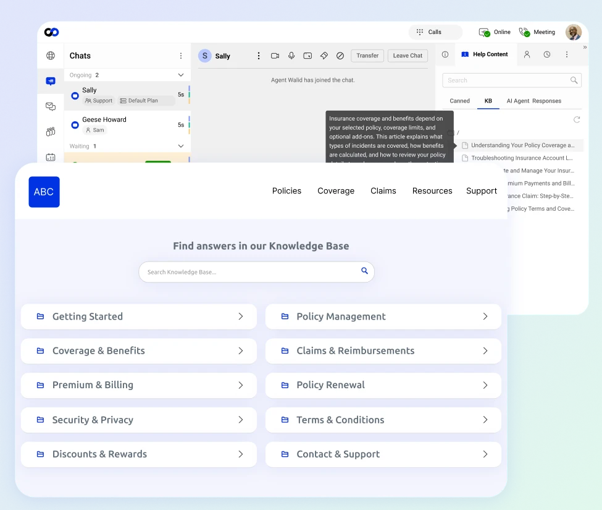
Task: Expand the Waiting chats section
Action: [x=181, y=146]
